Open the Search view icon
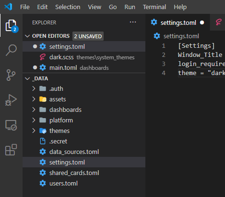The image size is (225, 197). coord(11,50)
